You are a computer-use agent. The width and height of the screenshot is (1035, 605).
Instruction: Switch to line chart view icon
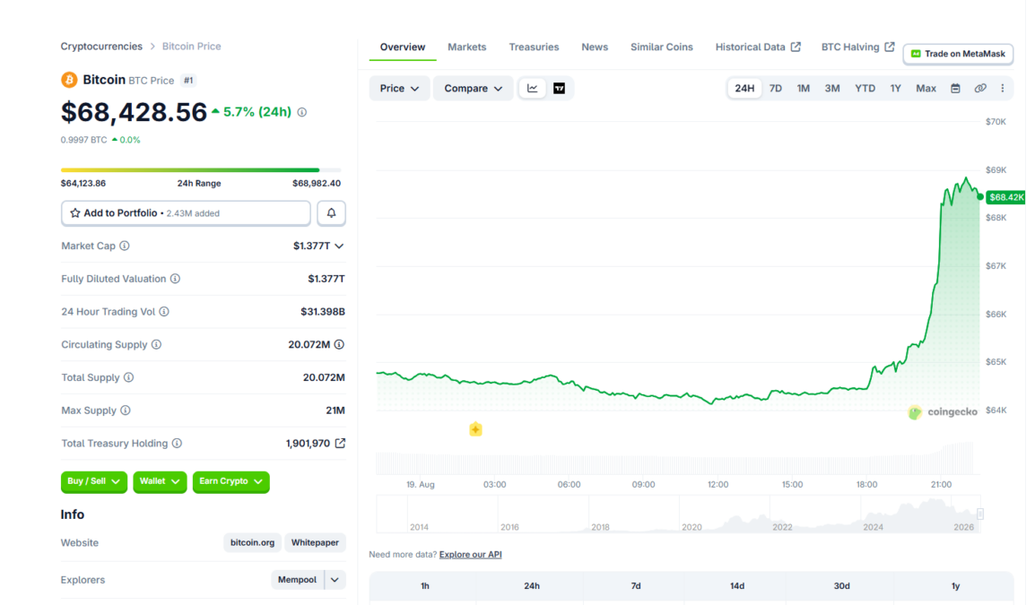coord(533,89)
